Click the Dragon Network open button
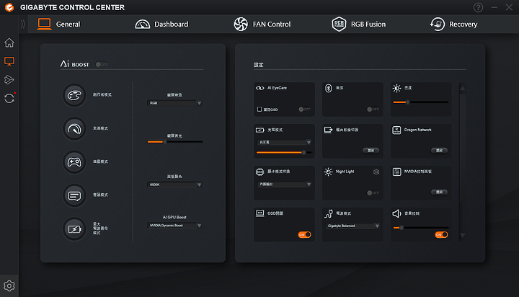The width and height of the screenshot is (519, 297). click(439, 151)
